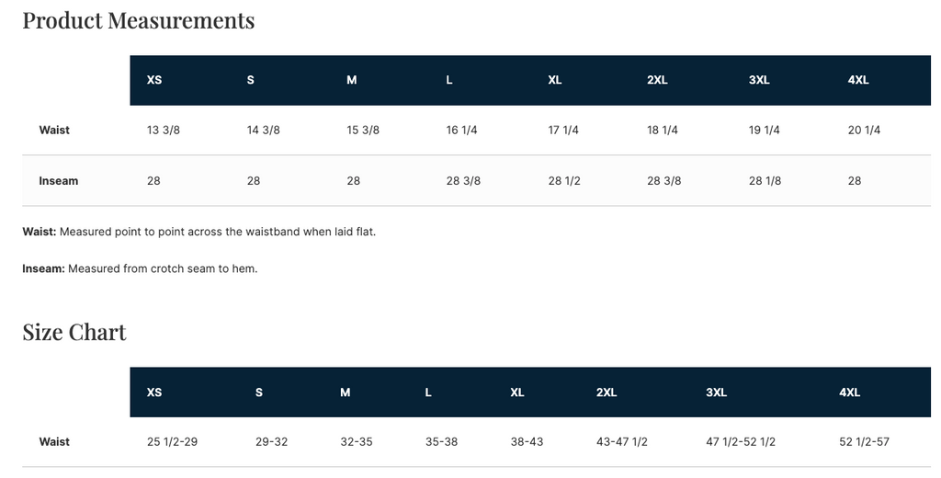
Task: Click the 25 1/2-29 waist range
Action: click(172, 442)
